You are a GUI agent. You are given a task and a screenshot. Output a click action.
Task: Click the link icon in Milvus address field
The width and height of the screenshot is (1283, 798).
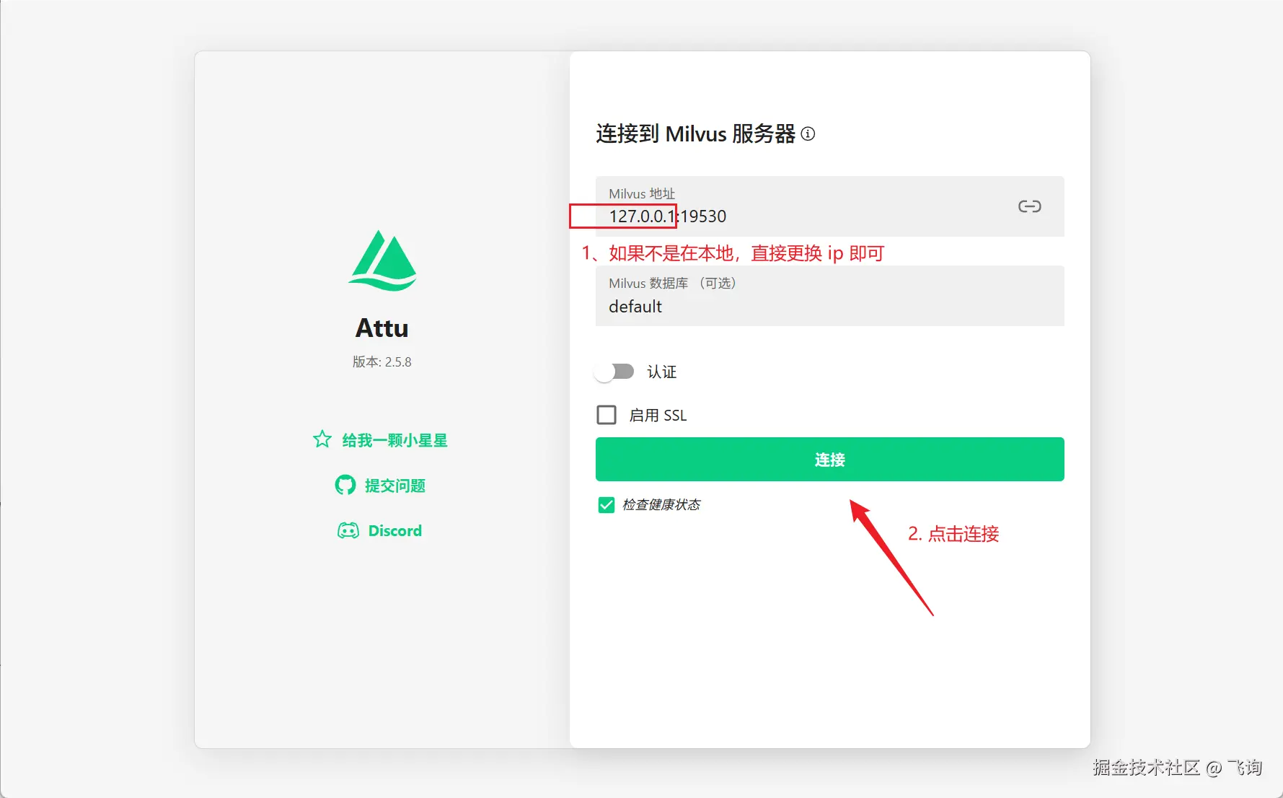pyautogui.click(x=1029, y=207)
